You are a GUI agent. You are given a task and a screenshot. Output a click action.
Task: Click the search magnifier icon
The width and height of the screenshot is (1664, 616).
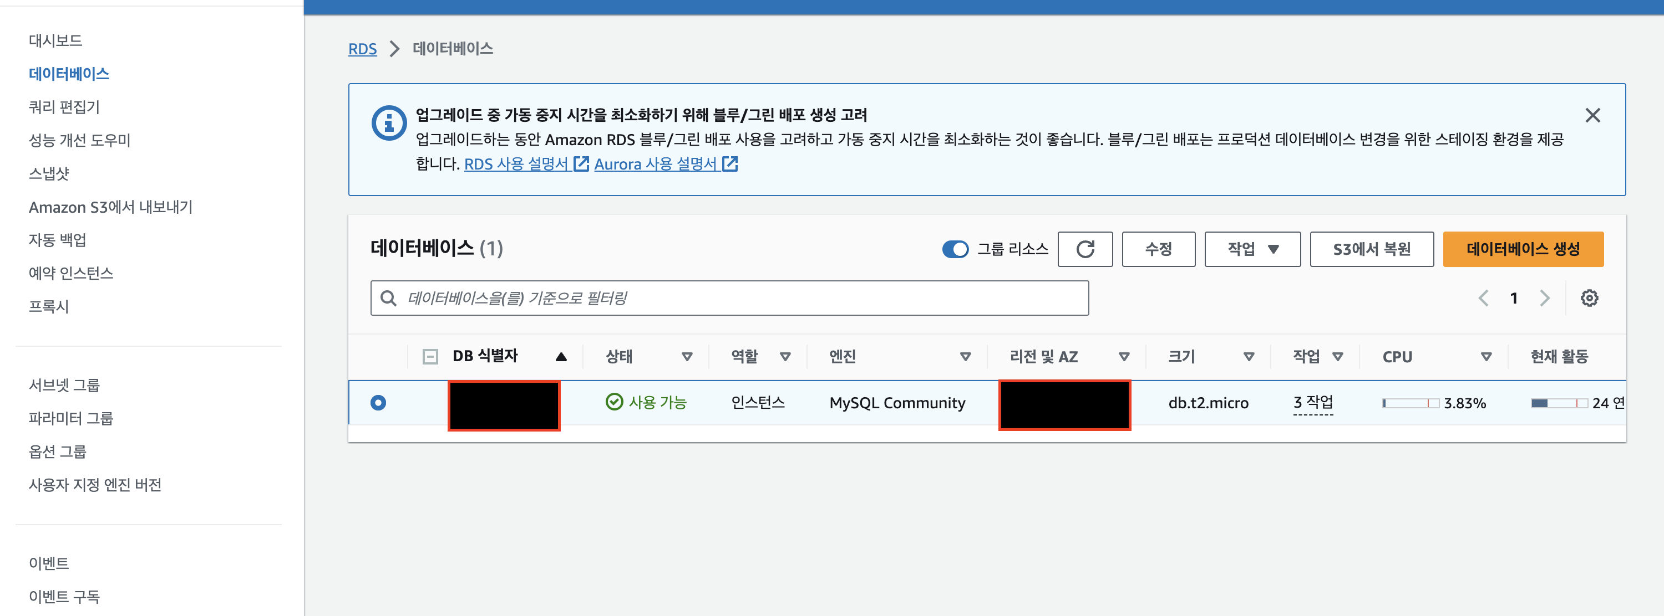388,298
